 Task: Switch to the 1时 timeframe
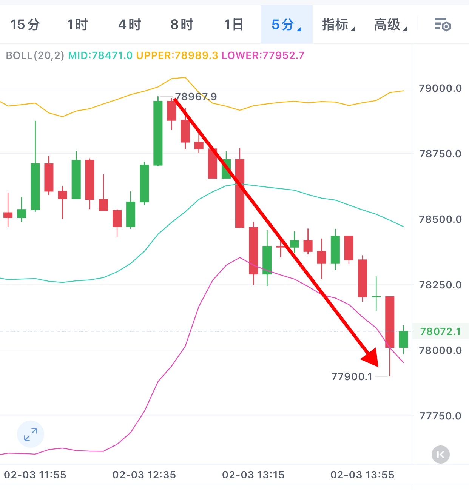(77, 25)
